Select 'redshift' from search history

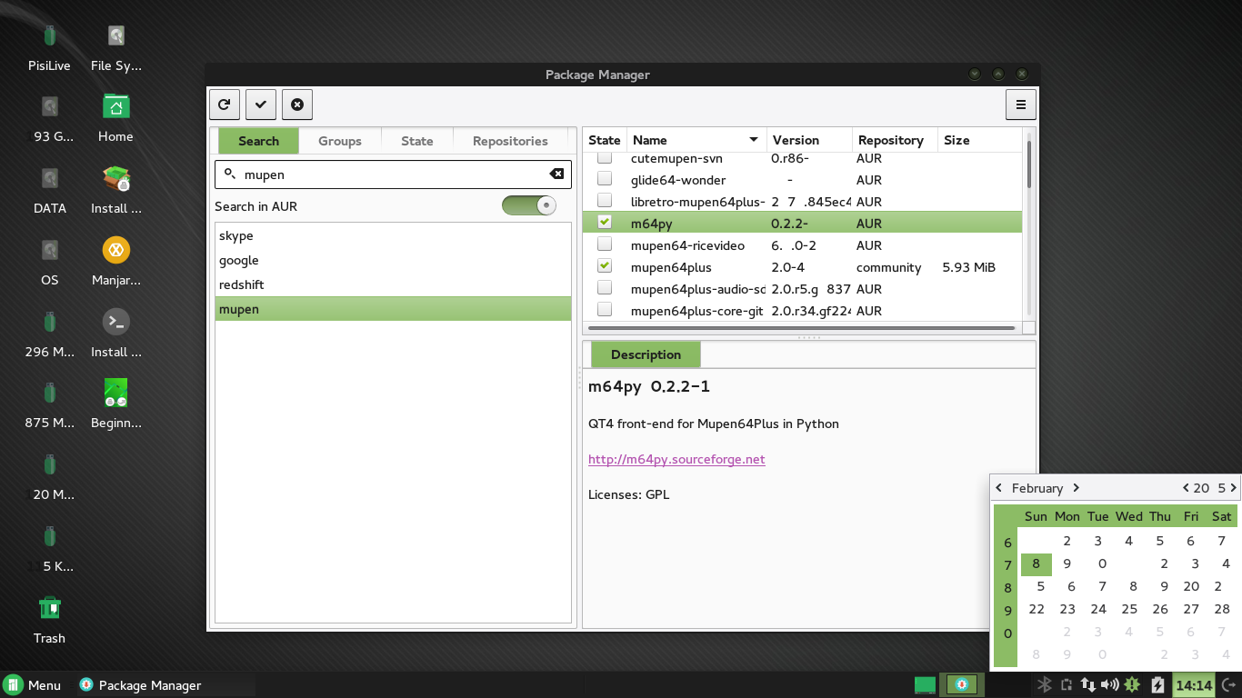393,284
